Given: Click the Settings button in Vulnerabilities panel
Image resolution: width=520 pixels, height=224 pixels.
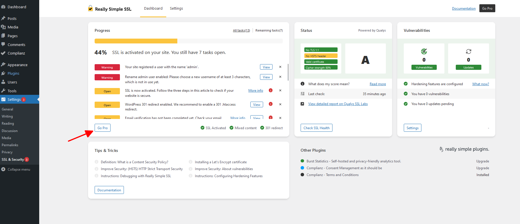Looking at the screenshot, I should [x=413, y=128].
